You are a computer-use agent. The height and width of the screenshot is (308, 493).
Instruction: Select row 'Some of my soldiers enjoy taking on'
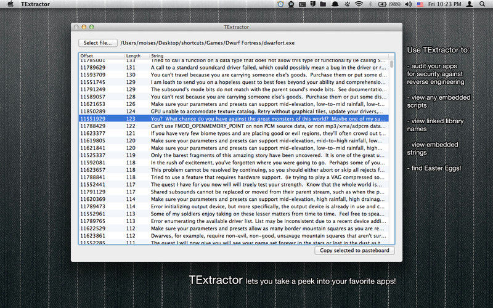point(234,214)
